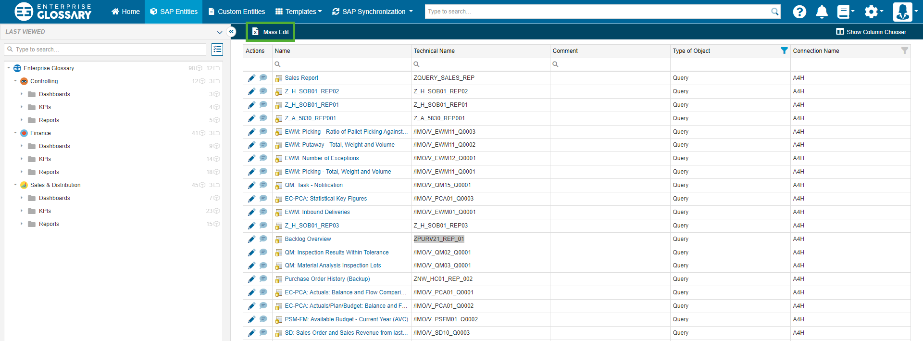Expand the Last Viewed section

(x=219, y=32)
